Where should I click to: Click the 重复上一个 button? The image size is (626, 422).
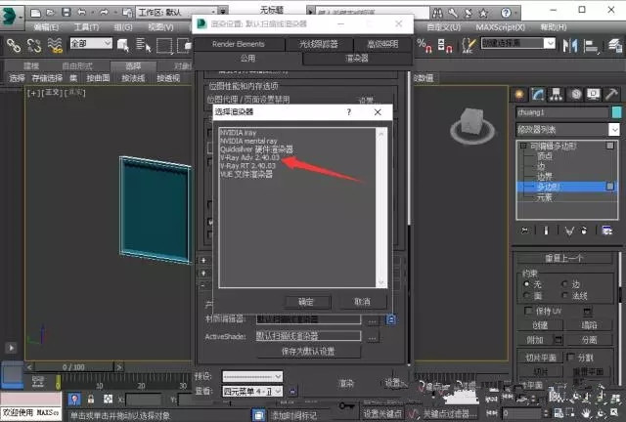[564, 259]
